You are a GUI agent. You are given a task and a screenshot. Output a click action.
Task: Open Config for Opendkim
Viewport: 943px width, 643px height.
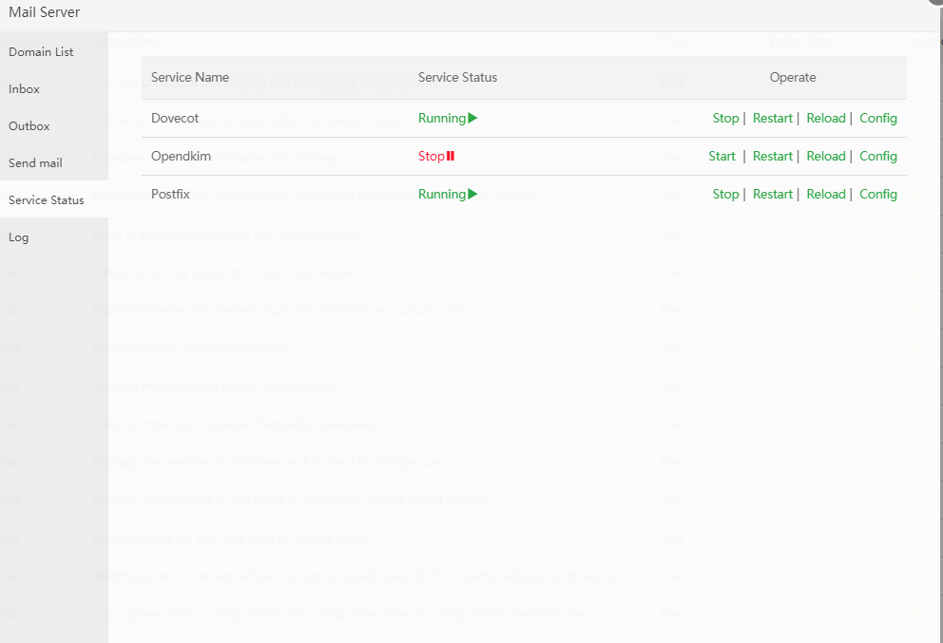pyautogui.click(x=877, y=157)
